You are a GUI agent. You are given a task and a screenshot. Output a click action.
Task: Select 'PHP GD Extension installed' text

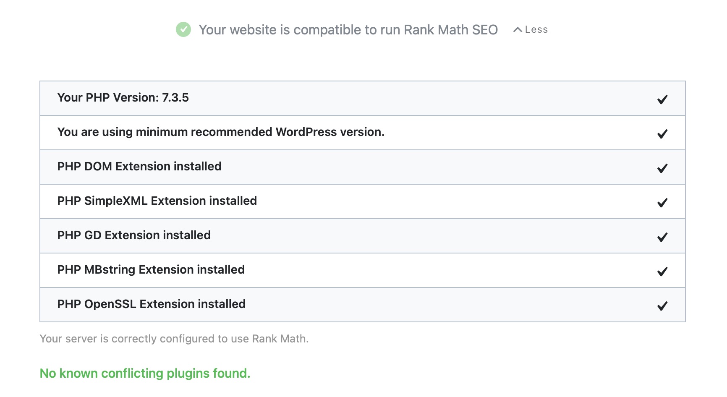(134, 235)
